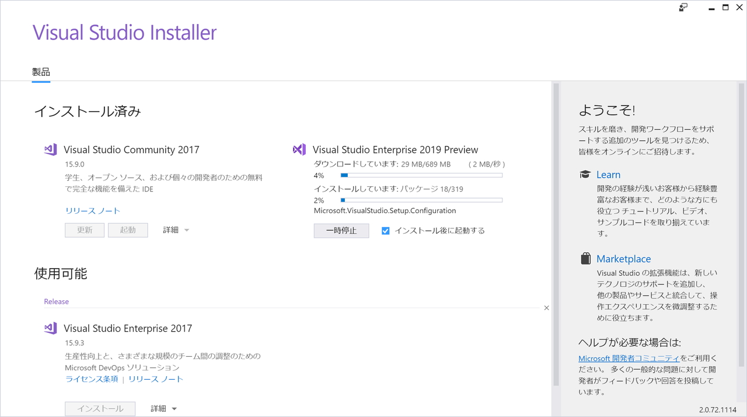
Task: Open リリース ノート for Community 2017
Action: click(x=92, y=211)
